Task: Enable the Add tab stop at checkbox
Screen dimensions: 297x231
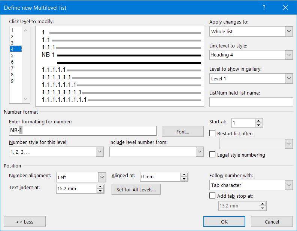Action: (212, 195)
